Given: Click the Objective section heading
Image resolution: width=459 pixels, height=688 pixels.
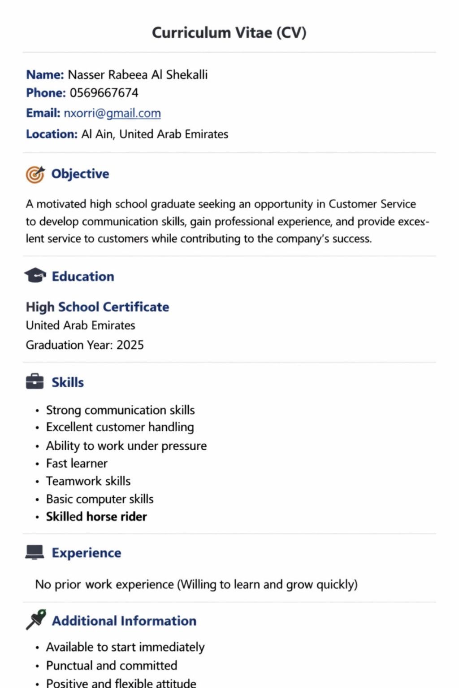Looking at the screenshot, I should (x=80, y=174).
